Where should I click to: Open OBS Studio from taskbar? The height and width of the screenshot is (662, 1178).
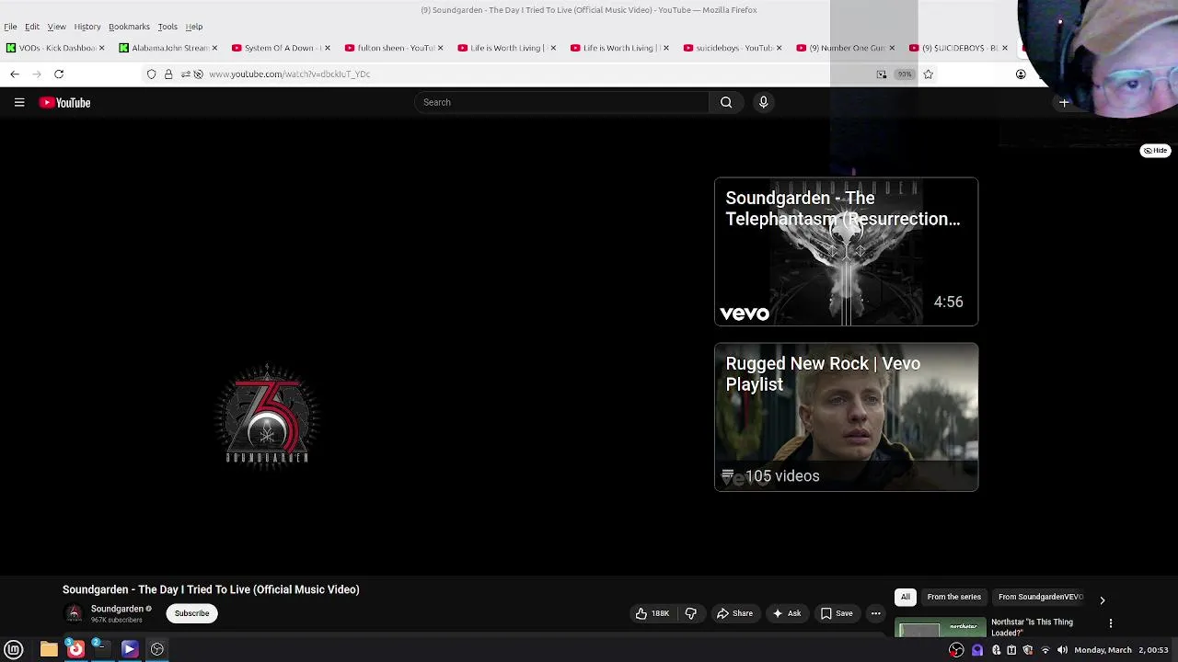(x=157, y=649)
